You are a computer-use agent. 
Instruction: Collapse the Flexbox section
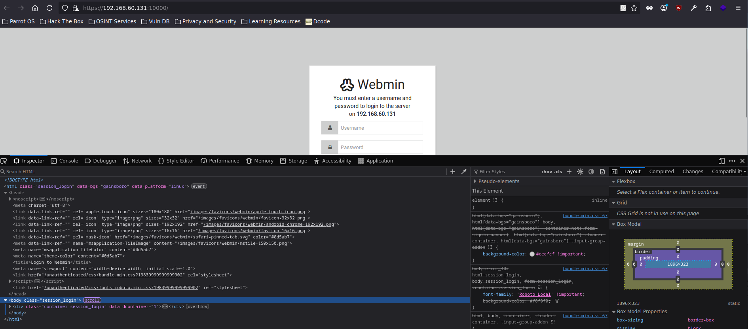point(613,182)
